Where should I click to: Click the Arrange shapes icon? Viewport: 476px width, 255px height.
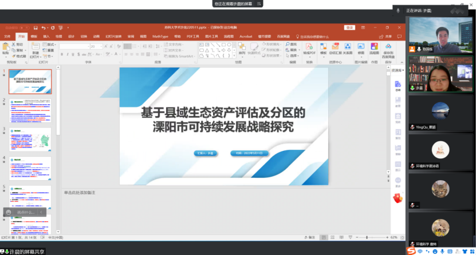click(242, 48)
